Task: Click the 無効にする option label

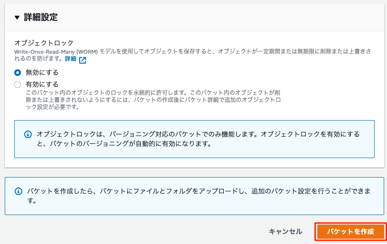Action: (x=42, y=73)
